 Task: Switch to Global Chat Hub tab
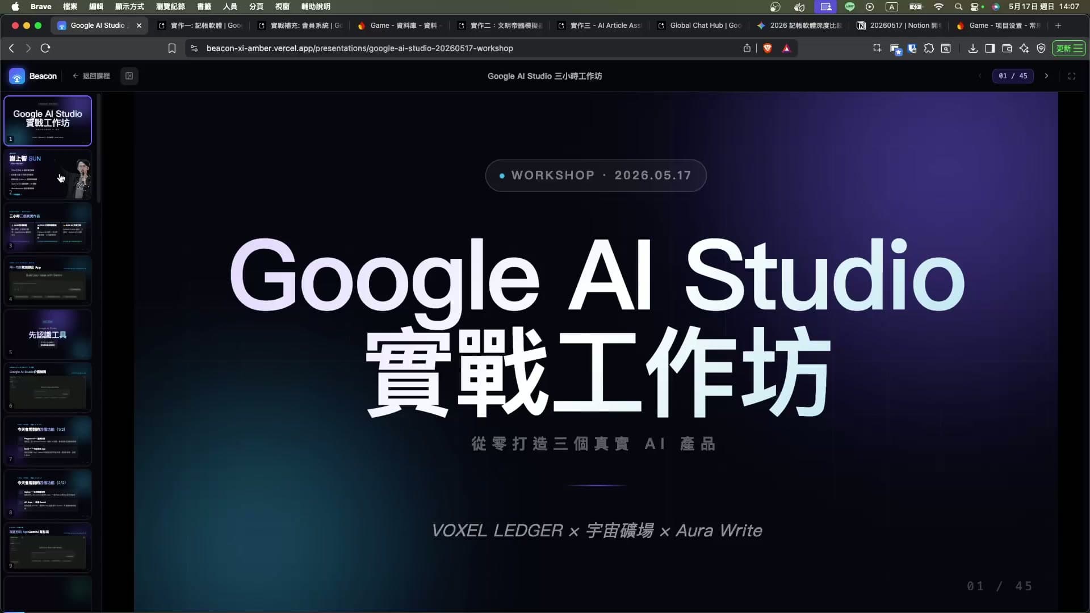click(699, 26)
